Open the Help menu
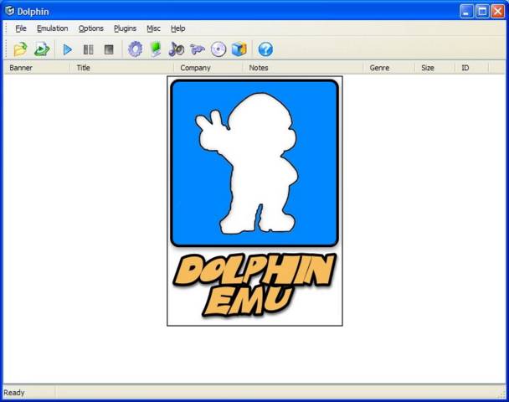509x402 pixels. (178, 28)
